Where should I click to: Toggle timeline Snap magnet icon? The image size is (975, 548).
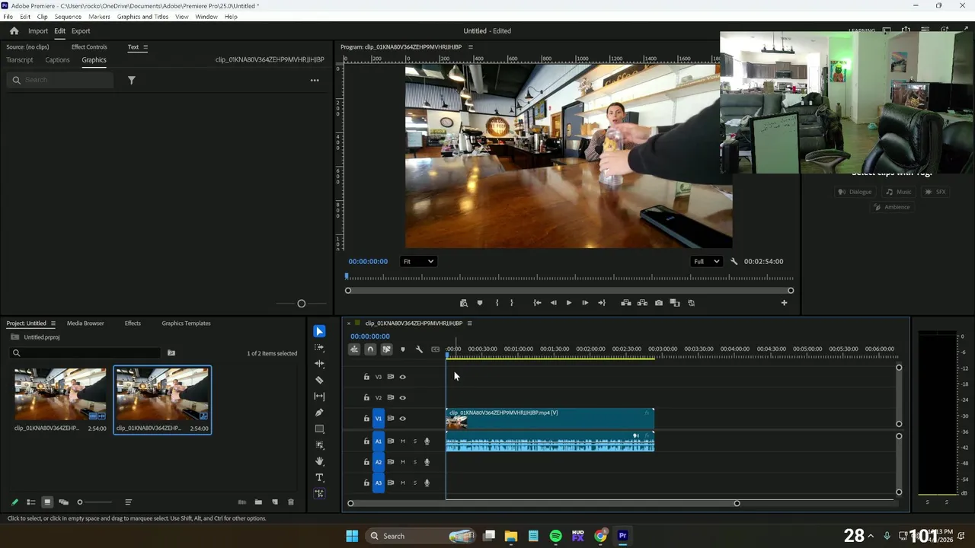point(370,349)
